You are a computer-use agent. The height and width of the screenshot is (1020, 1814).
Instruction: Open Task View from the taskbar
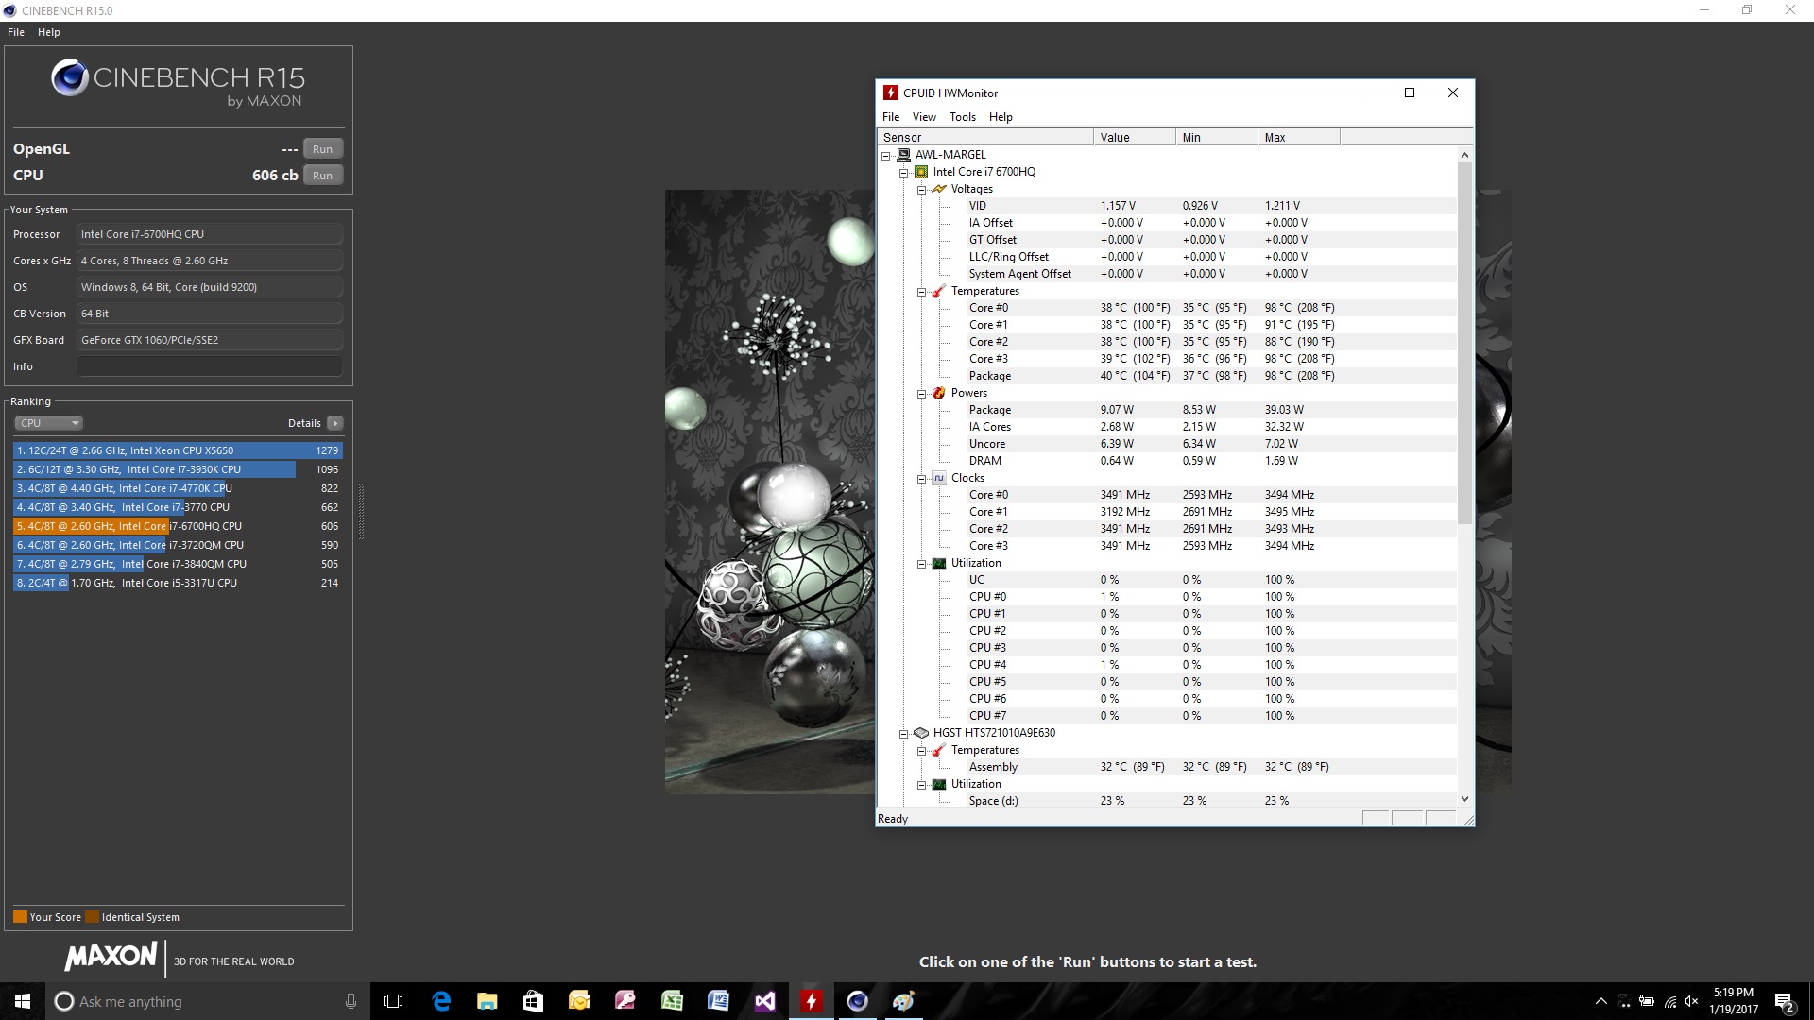point(393,1001)
